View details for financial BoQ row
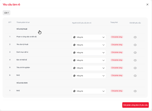This screenshot has height=111, width=152. 135,91
